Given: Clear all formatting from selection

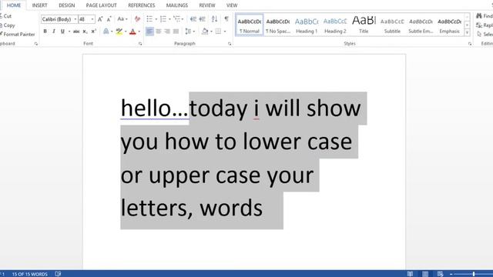Looking at the screenshot, I should point(137,19).
